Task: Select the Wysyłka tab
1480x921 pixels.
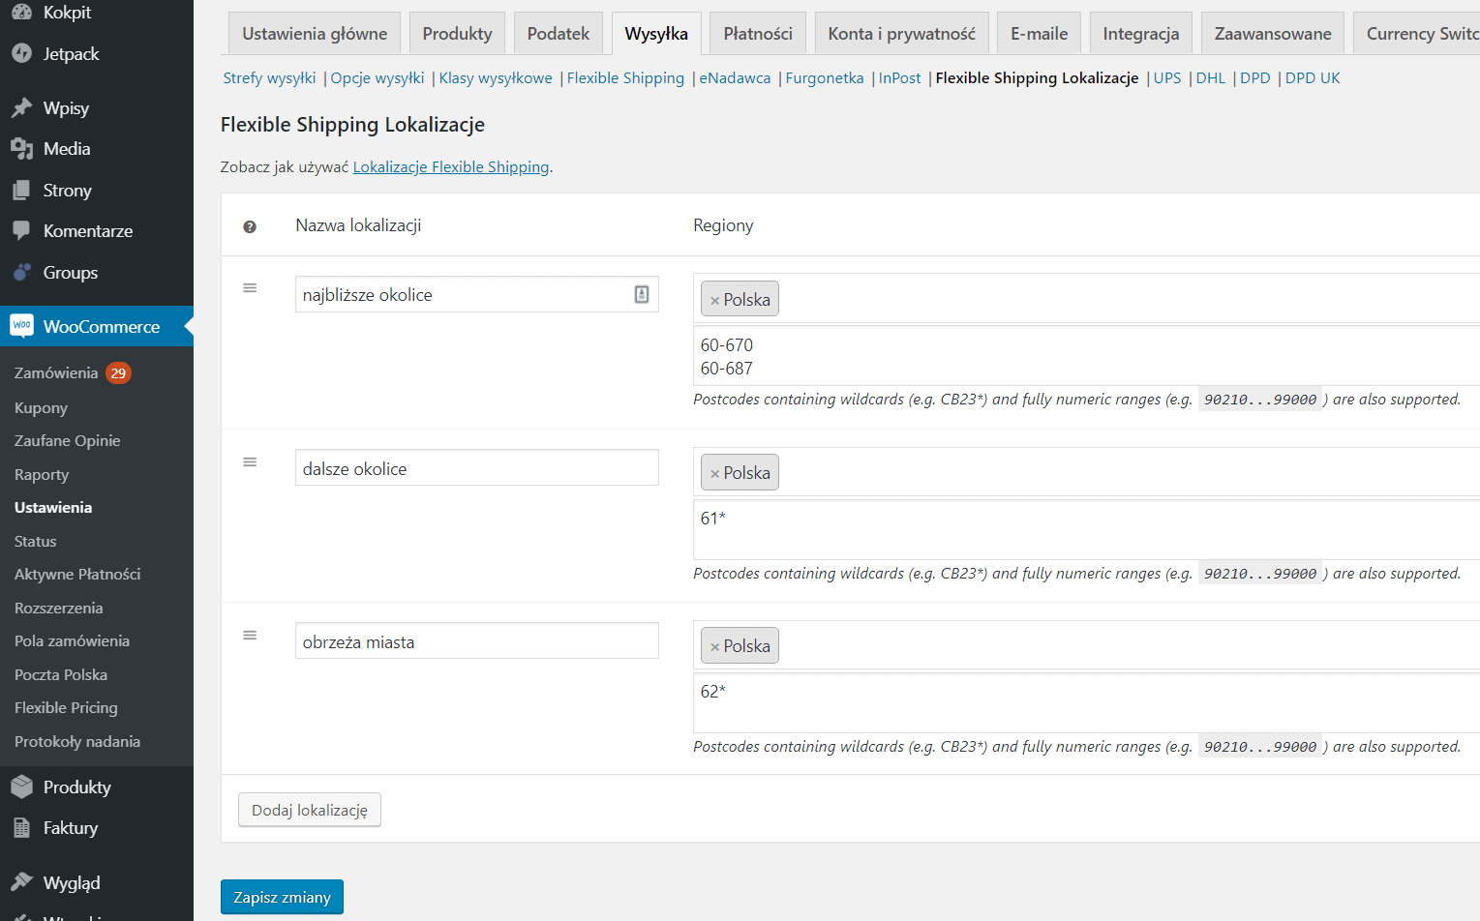Action: (656, 34)
